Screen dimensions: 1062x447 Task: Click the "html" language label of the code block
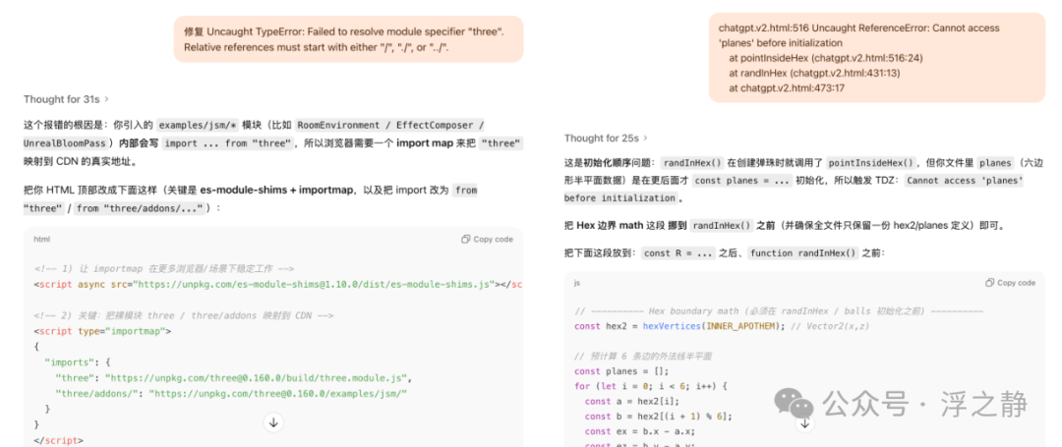tap(41, 240)
